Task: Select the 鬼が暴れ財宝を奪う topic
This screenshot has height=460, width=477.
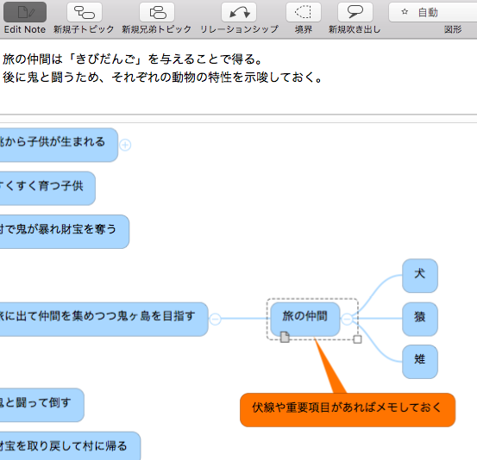Action: click(x=64, y=232)
